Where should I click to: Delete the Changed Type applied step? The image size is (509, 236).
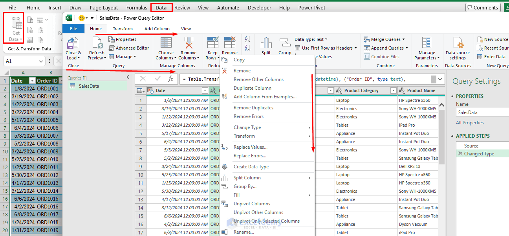pyautogui.click(x=460, y=154)
